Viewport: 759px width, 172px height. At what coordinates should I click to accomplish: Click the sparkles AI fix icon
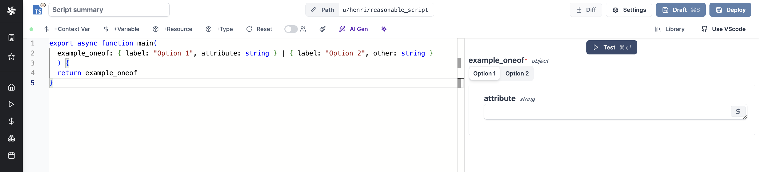384,29
